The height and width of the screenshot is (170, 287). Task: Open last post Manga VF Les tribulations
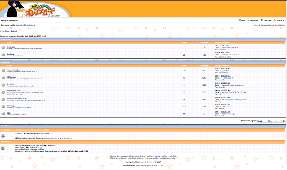click(233, 85)
